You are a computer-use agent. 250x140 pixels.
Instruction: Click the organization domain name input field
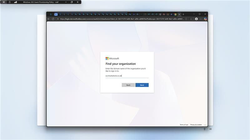click(x=127, y=76)
